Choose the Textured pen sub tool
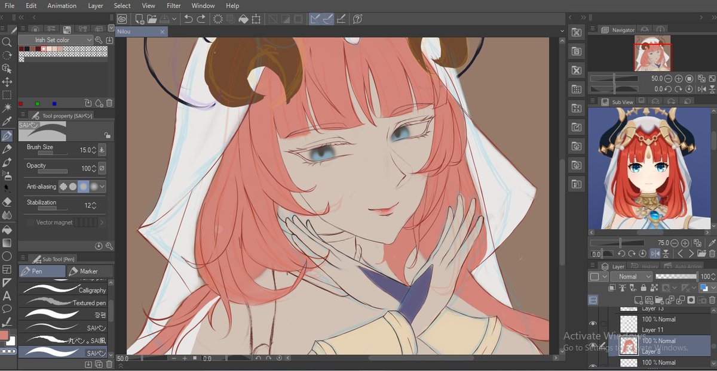This screenshot has height=371, width=717. pyautogui.click(x=63, y=302)
